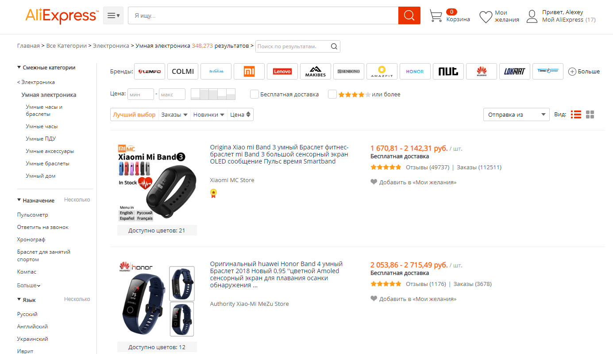This screenshot has height=354, width=613.
Task: Click the orange search magnifier button
Action: [x=409, y=16]
